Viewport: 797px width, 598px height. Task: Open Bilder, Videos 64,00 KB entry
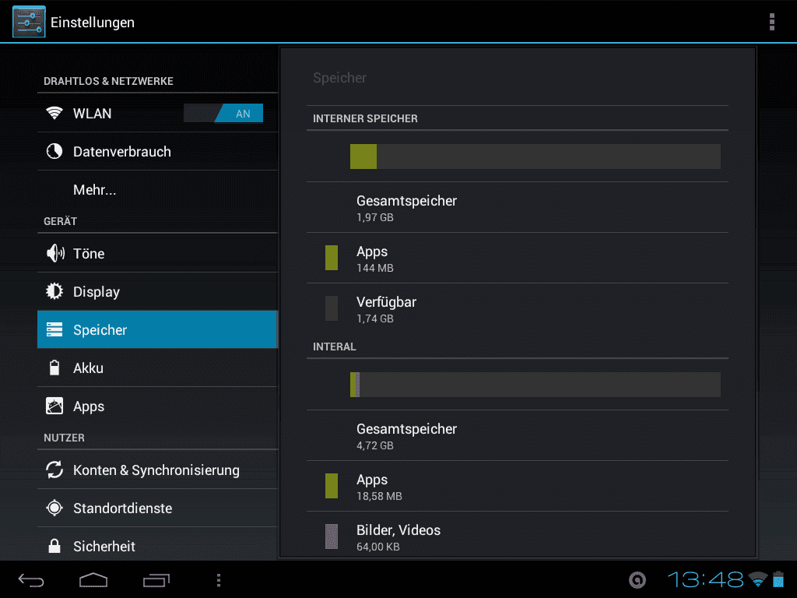coord(518,536)
